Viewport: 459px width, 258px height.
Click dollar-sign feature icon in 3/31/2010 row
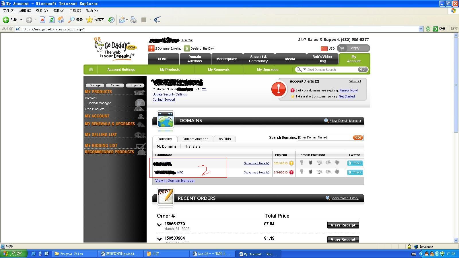pos(319,163)
